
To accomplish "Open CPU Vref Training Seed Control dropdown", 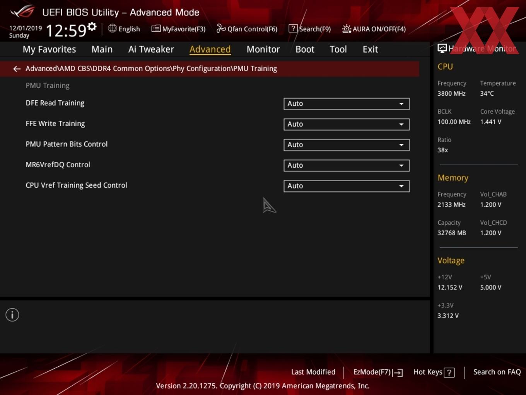I will (x=347, y=186).
